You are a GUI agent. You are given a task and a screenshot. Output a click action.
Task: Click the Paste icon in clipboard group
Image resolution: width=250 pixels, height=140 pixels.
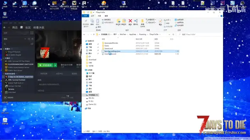pos(98,21)
